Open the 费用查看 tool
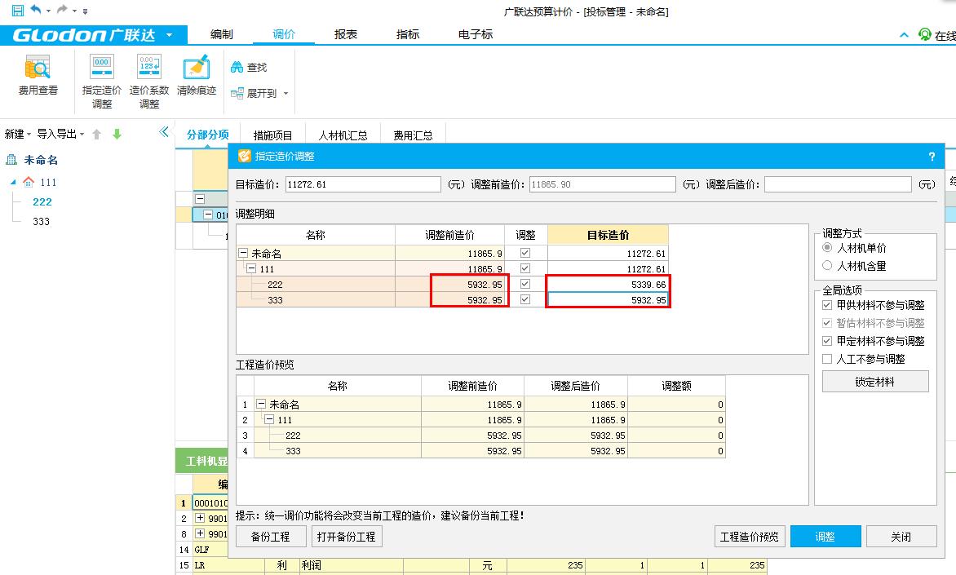This screenshot has width=956, height=575. (38, 75)
